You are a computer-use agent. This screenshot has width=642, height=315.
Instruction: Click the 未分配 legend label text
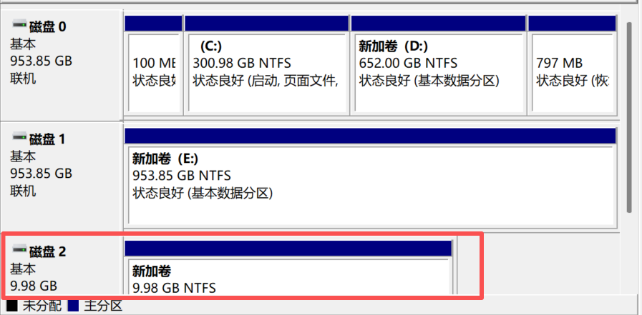42,307
